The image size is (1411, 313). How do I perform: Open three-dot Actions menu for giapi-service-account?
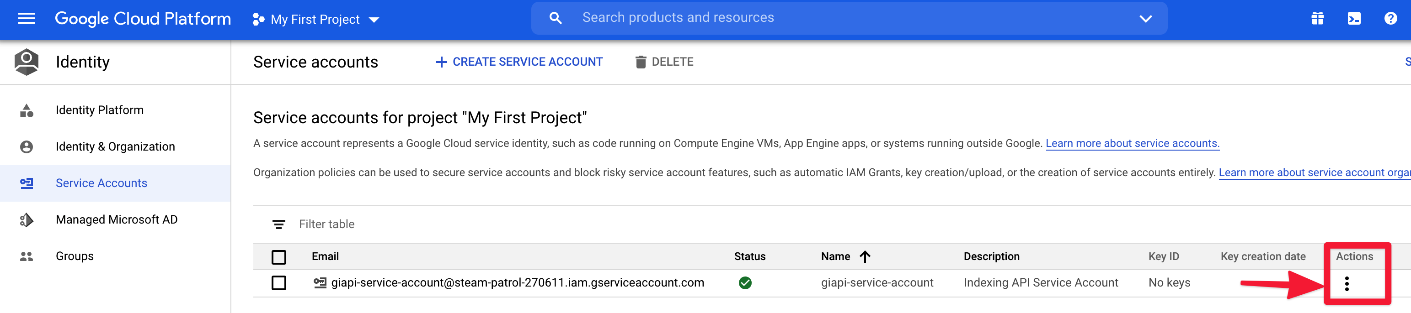(x=1347, y=283)
